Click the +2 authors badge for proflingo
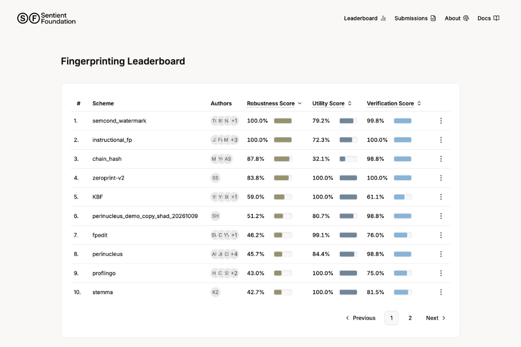521x347 pixels. [234, 273]
